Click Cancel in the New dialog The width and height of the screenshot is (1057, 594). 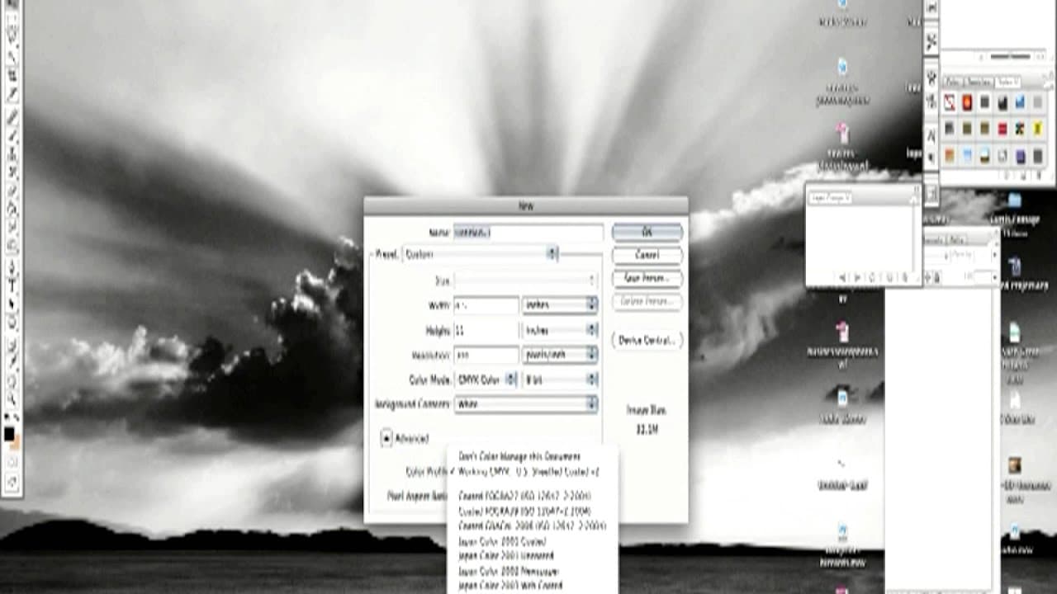[x=647, y=255]
